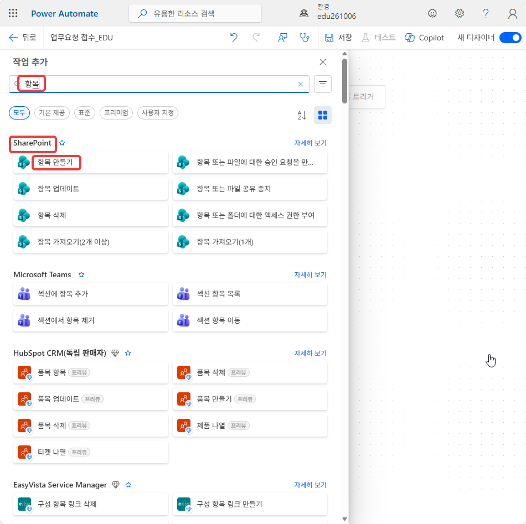Image resolution: width=526 pixels, height=524 pixels.
Task: Click the 유용한 리소스 검색 box
Action: tap(195, 13)
